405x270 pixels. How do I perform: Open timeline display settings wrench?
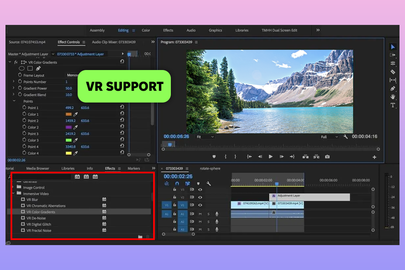coord(209,184)
